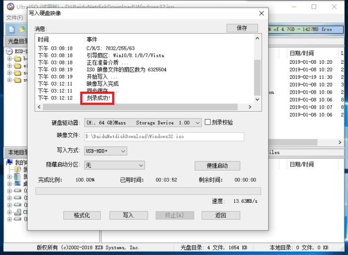Expand the first folder under ESD tree
This screenshot has height=255, width=348.
pyautogui.click(x=10, y=59)
